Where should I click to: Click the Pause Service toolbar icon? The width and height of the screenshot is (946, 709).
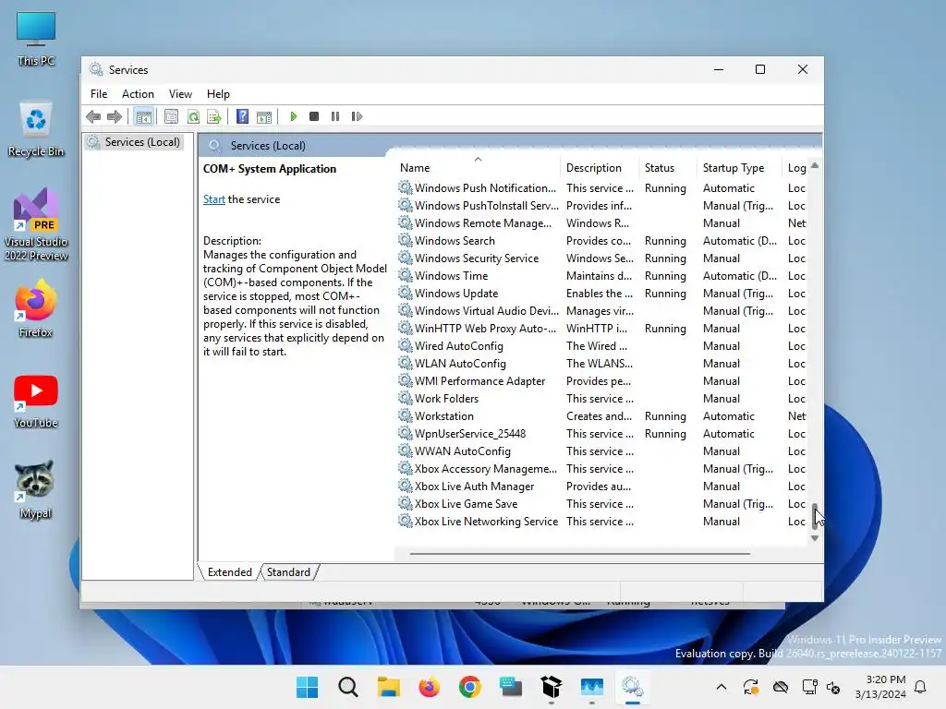click(335, 116)
